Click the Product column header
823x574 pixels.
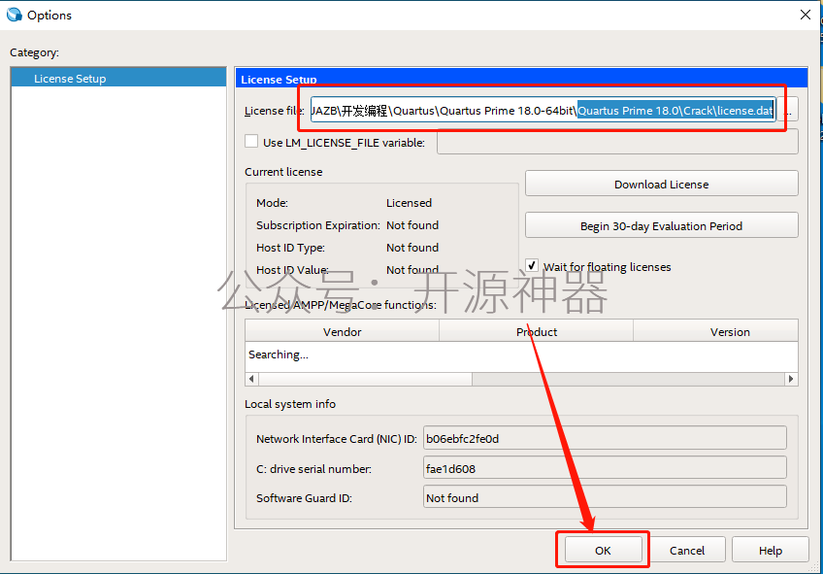pos(537,331)
